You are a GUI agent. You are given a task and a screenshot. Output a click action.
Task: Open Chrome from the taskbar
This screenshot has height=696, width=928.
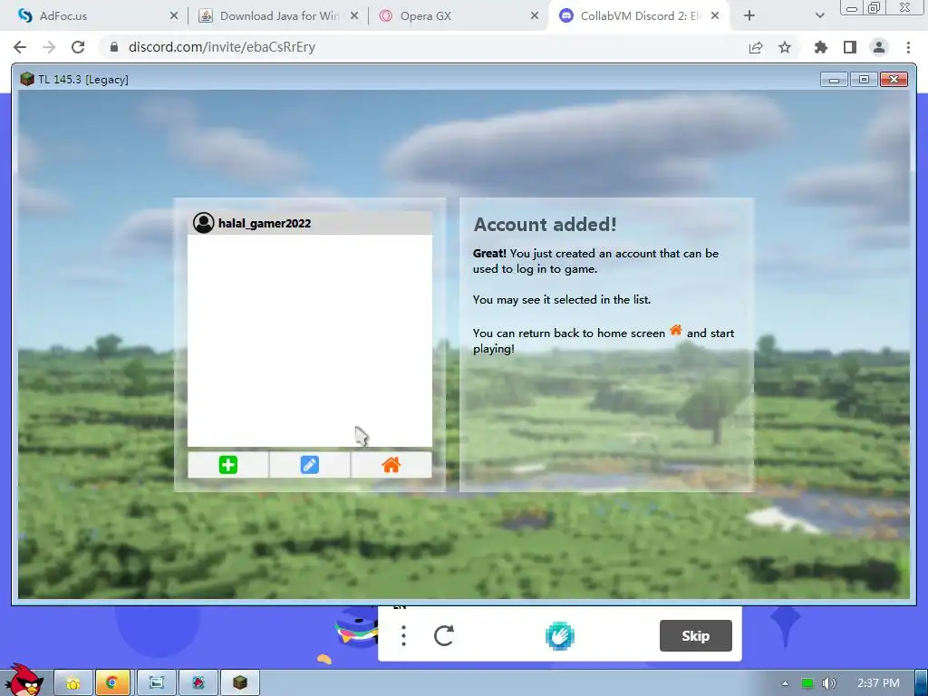click(111, 683)
